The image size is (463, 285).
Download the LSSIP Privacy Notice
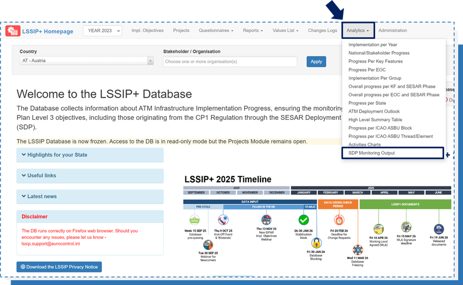(x=59, y=267)
